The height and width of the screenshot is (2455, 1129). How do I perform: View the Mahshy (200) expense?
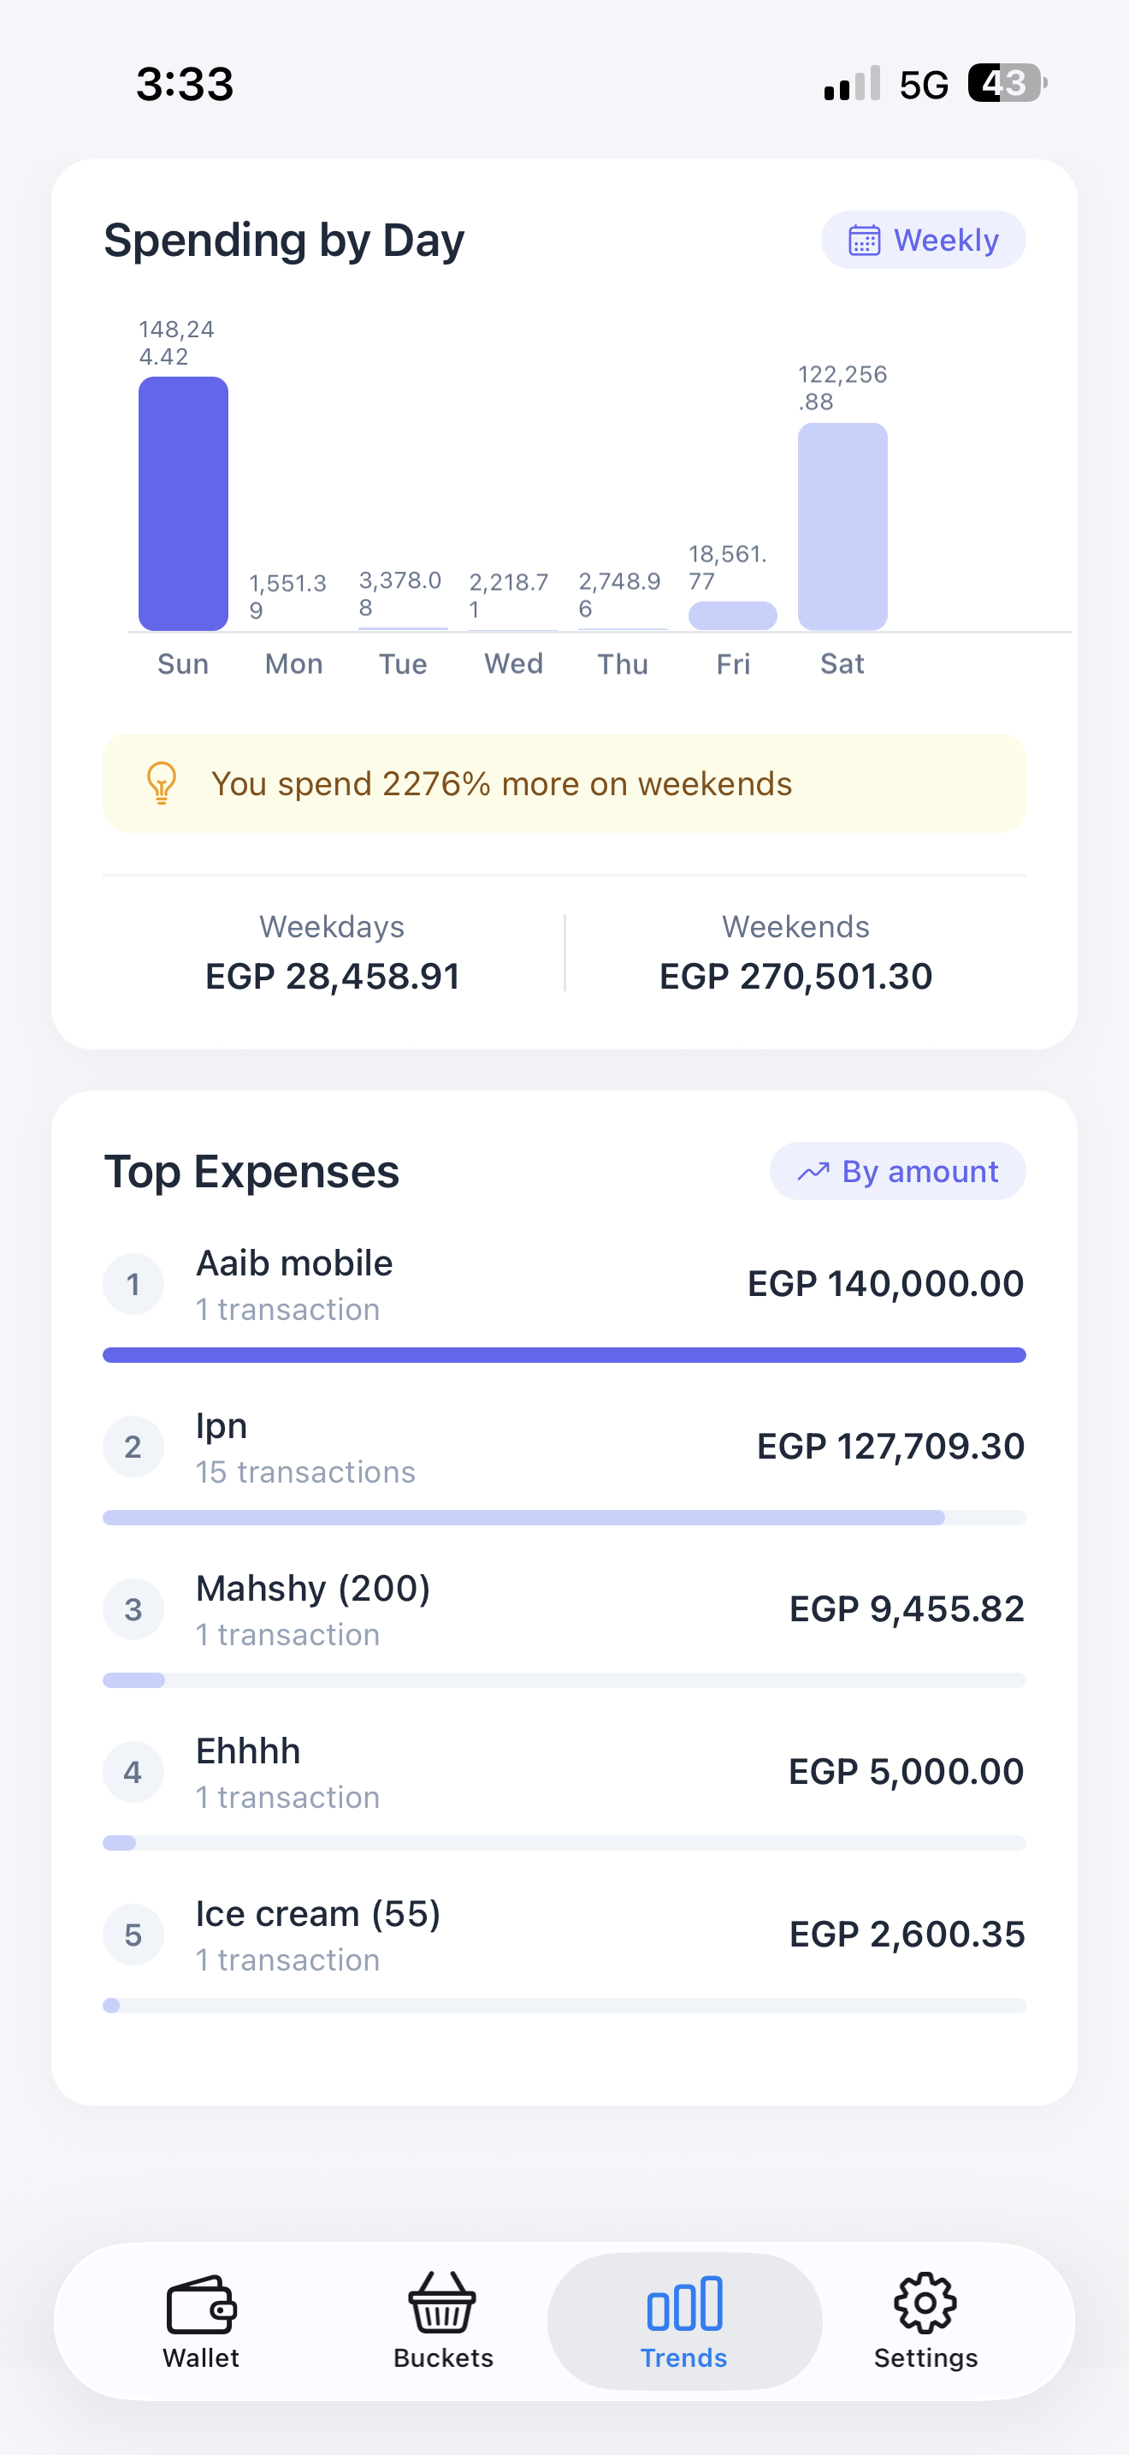point(564,1609)
